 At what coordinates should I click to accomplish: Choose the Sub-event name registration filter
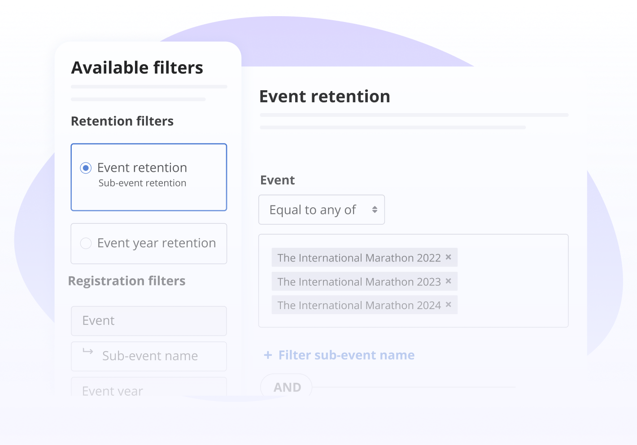[x=150, y=356]
